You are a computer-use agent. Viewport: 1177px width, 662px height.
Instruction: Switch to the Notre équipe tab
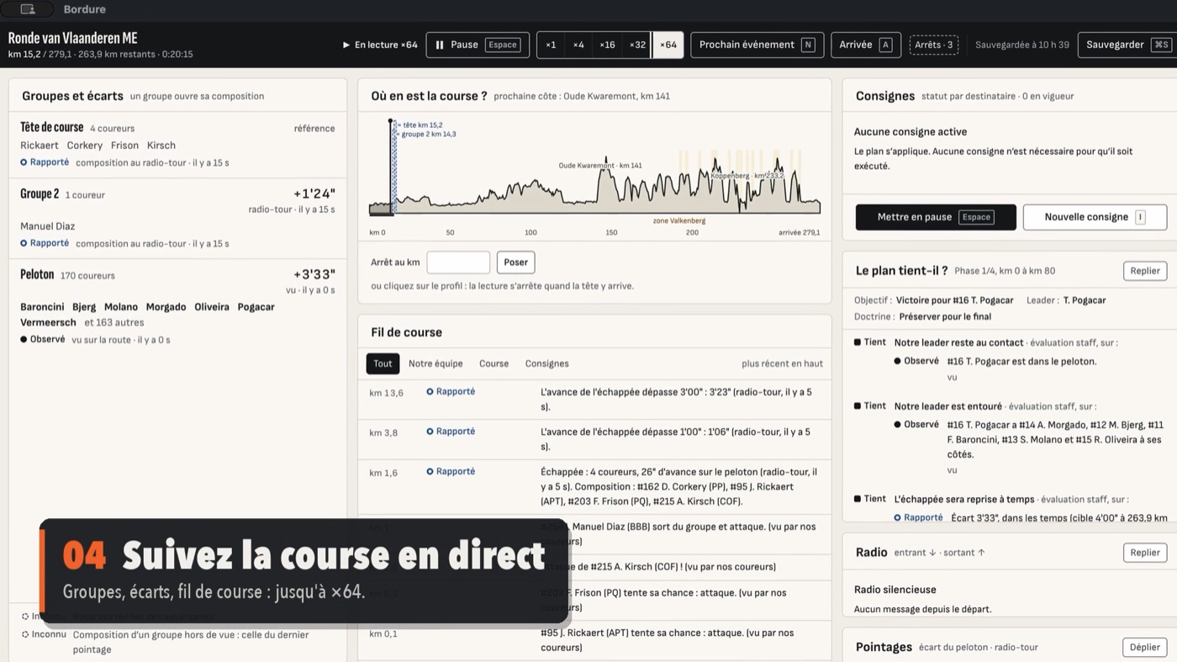(435, 363)
